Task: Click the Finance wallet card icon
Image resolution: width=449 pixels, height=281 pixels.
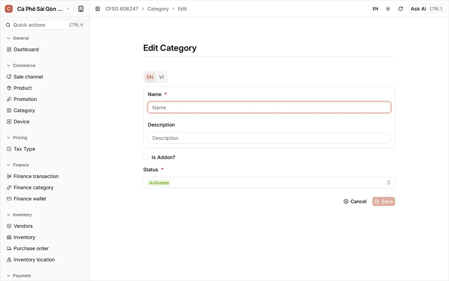Action: point(9,198)
